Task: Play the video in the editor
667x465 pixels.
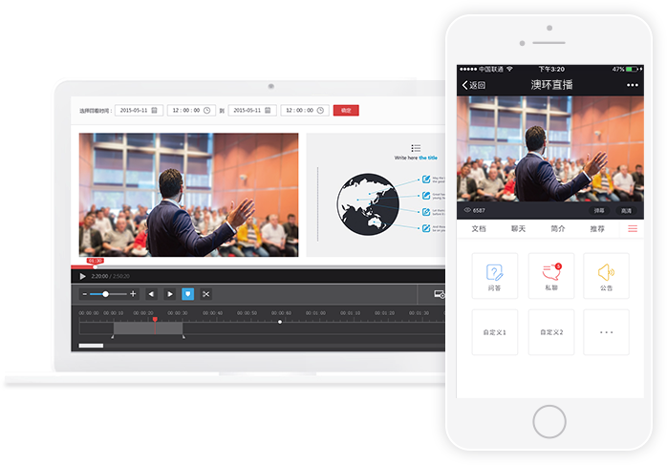Action: pos(83,276)
